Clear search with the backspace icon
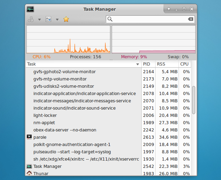221x180 pixels. pos(191,19)
